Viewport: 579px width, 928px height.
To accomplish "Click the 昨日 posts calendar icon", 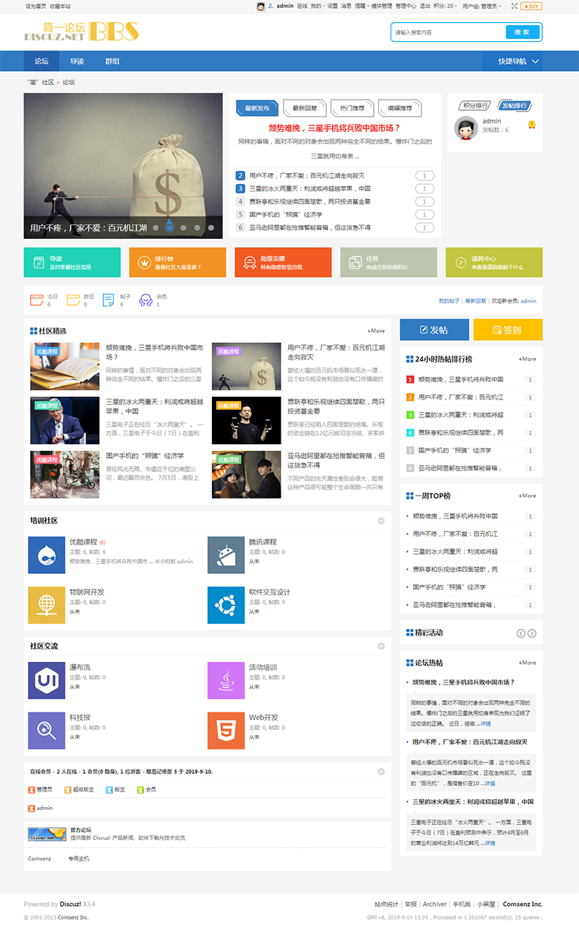I will pyautogui.click(x=73, y=299).
